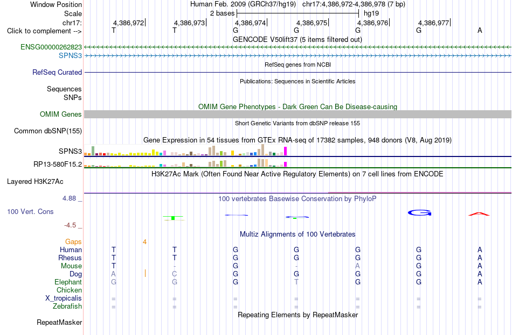Click the PhyloP Basewise Conservation title
512x335 pixels.
pos(297,199)
